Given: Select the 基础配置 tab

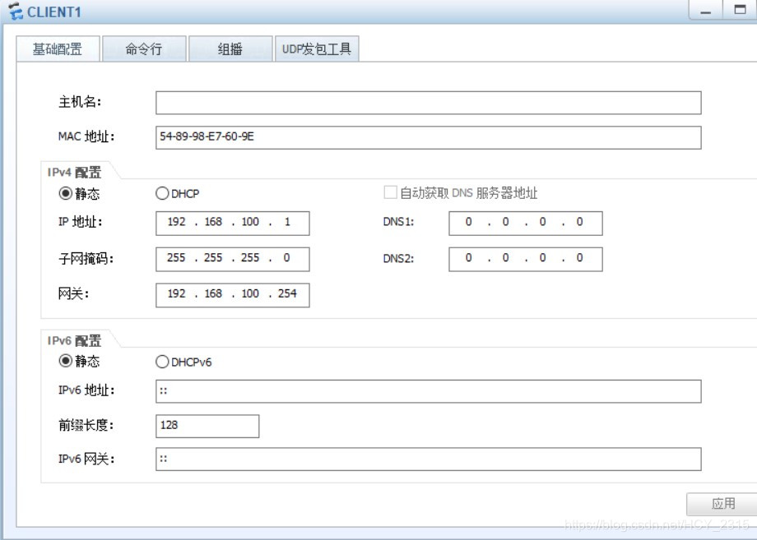Looking at the screenshot, I should (x=58, y=48).
